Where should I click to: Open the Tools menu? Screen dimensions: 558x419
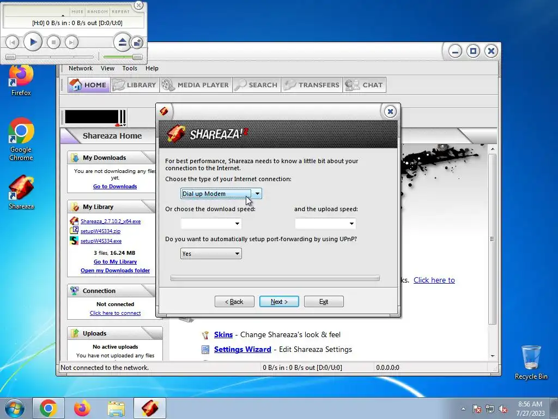click(130, 68)
